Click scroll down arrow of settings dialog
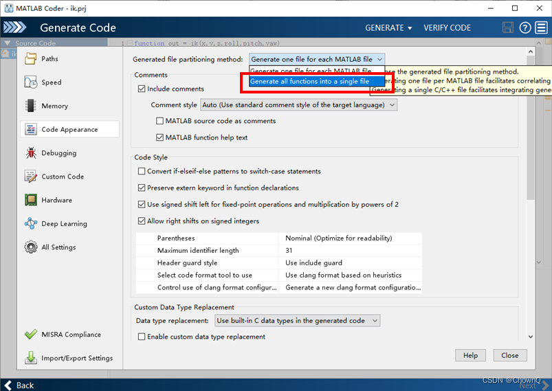Screen dimensions: 552x391 [x=531, y=337]
